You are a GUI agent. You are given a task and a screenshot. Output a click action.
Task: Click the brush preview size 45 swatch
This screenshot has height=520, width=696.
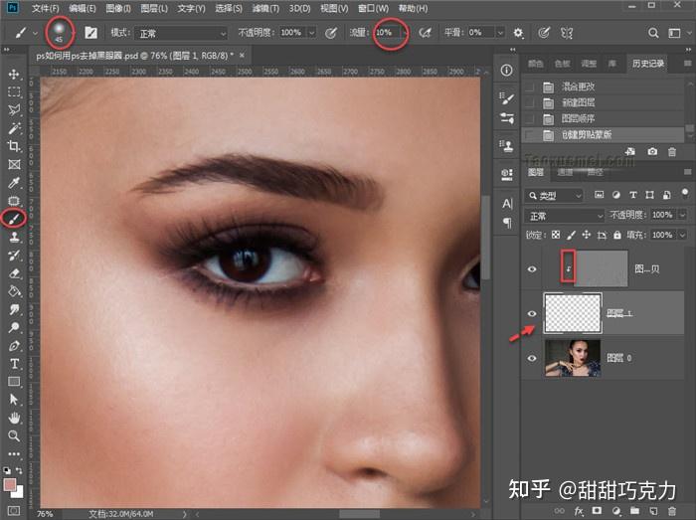pos(59,31)
